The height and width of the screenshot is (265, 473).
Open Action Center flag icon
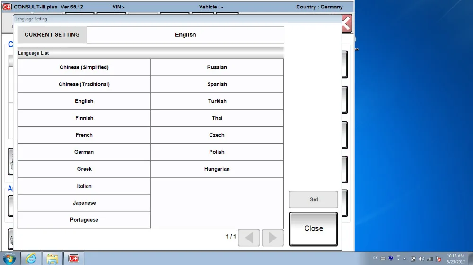tap(438, 259)
